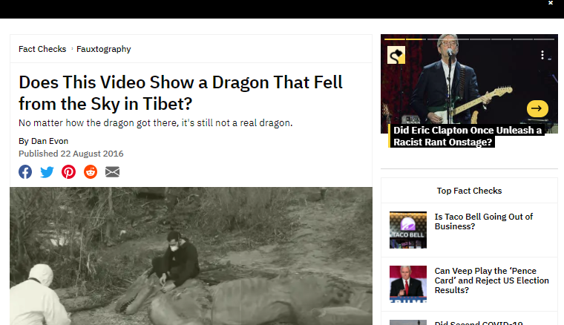Click story progress bar segments

click(469, 39)
